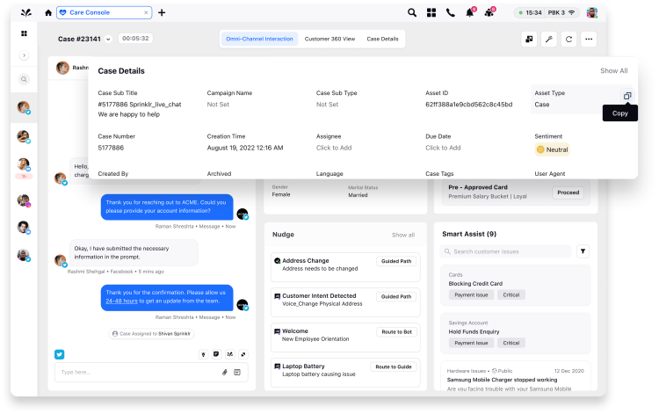659x414 pixels.
Task: Switch to Customer 360 View tab
Action: (329, 39)
